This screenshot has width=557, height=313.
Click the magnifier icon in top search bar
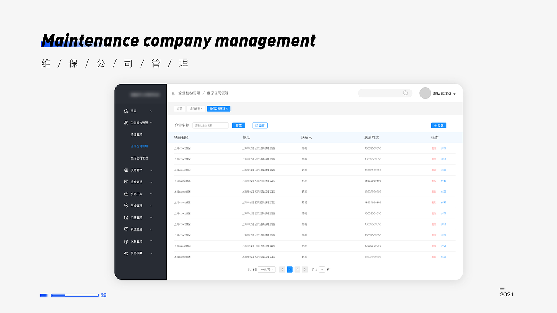click(x=406, y=93)
